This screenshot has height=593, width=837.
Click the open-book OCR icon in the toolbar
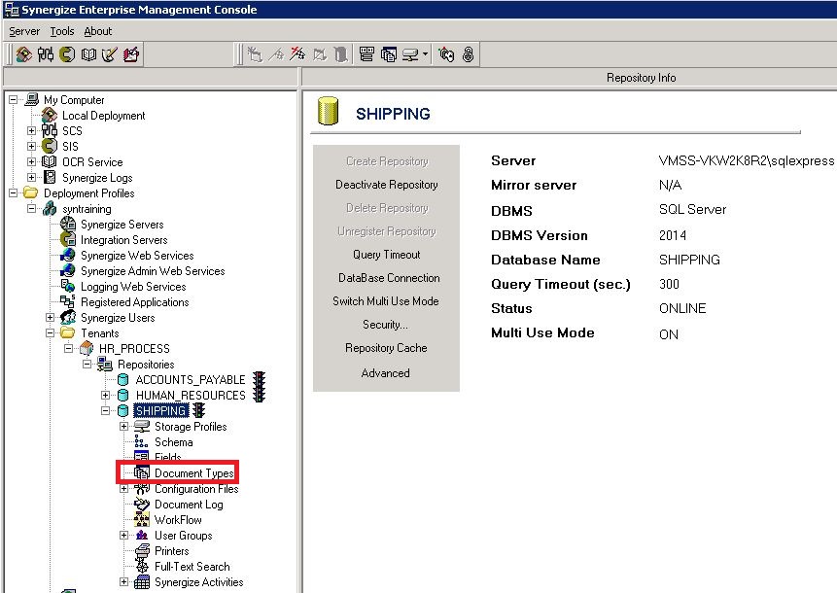[88, 54]
